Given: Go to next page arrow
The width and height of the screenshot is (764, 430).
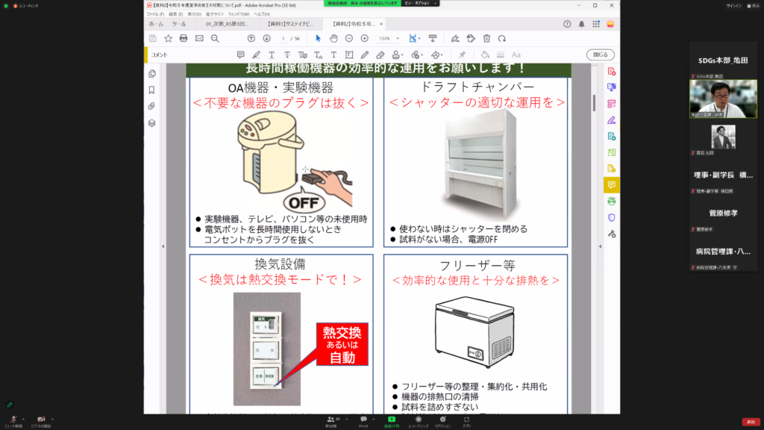Looking at the screenshot, I should coord(268,38).
